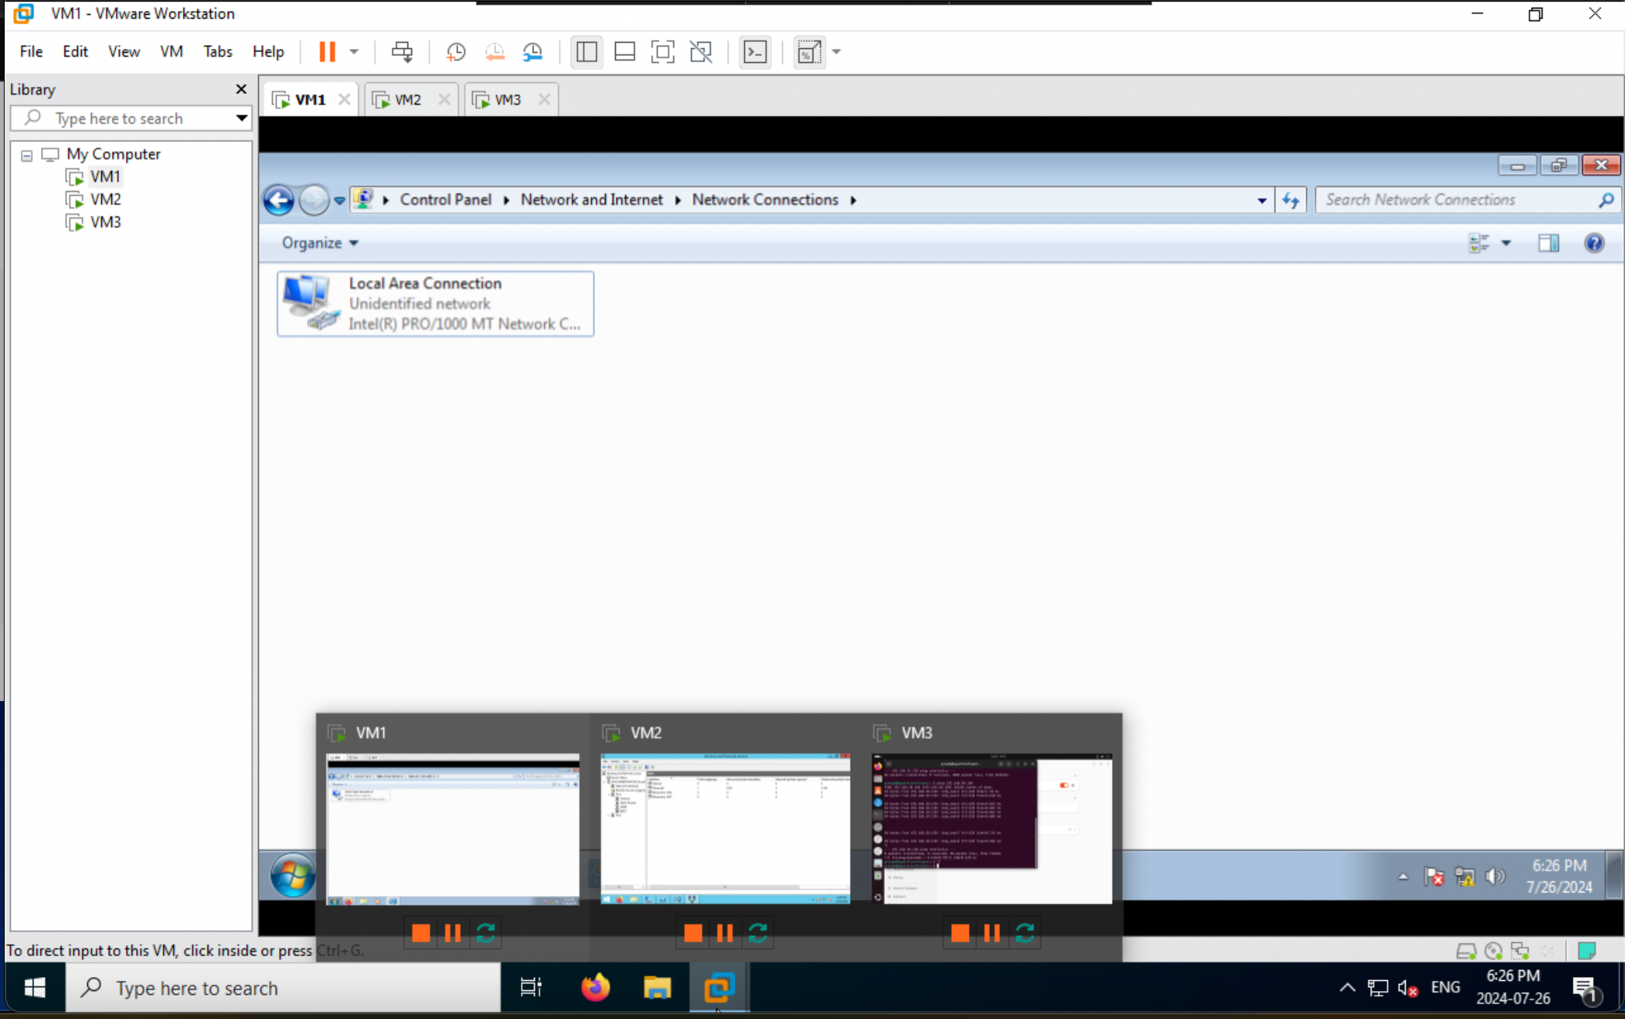Screen dimensions: 1625x1019
Task: Refresh the Network Connections view
Action: click(1291, 200)
